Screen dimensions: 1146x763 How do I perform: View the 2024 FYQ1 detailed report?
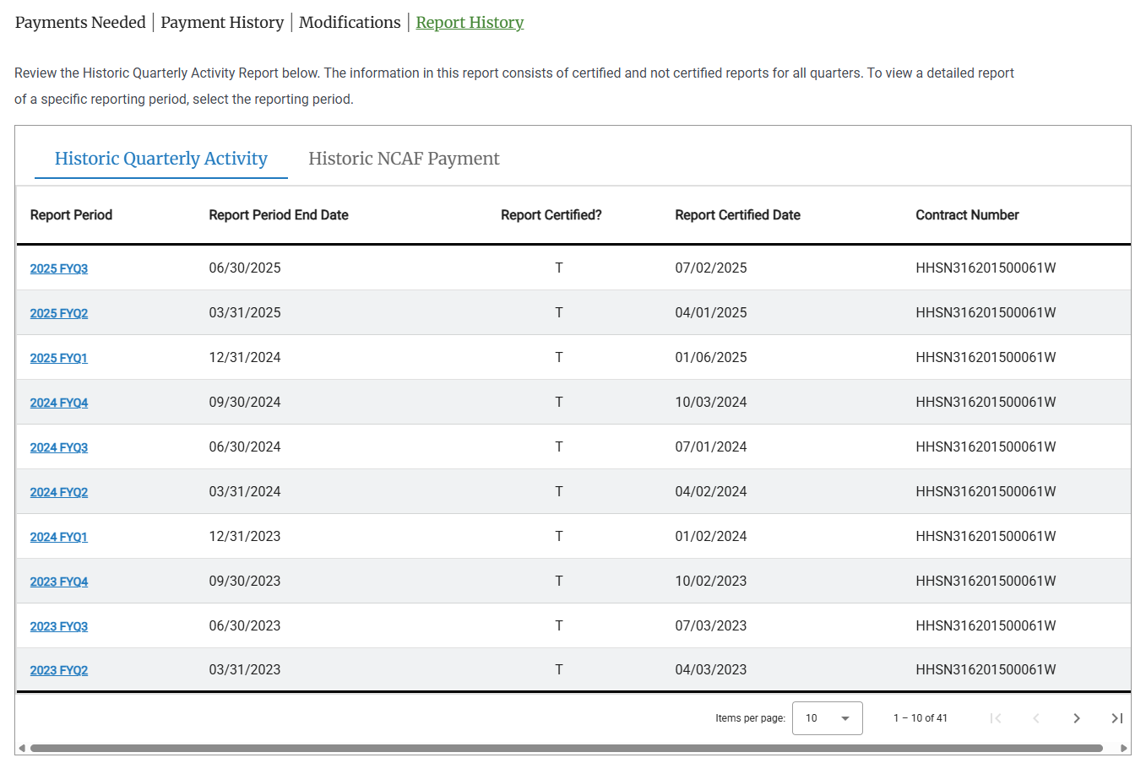[58, 536]
